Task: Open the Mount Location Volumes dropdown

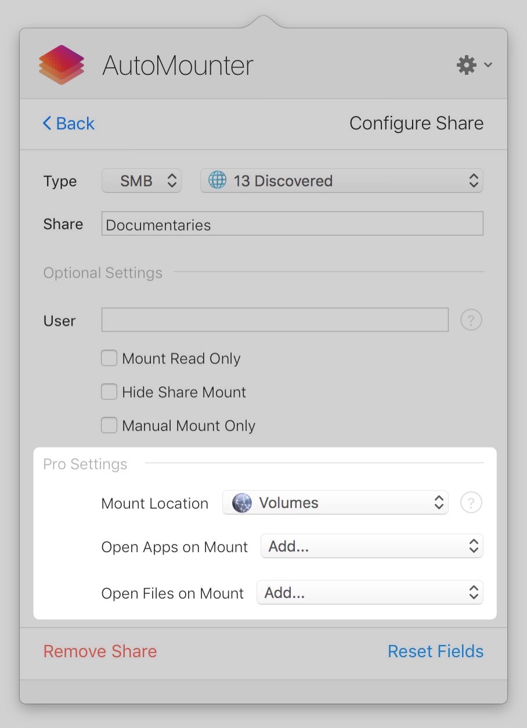Action: click(x=335, y=503)
